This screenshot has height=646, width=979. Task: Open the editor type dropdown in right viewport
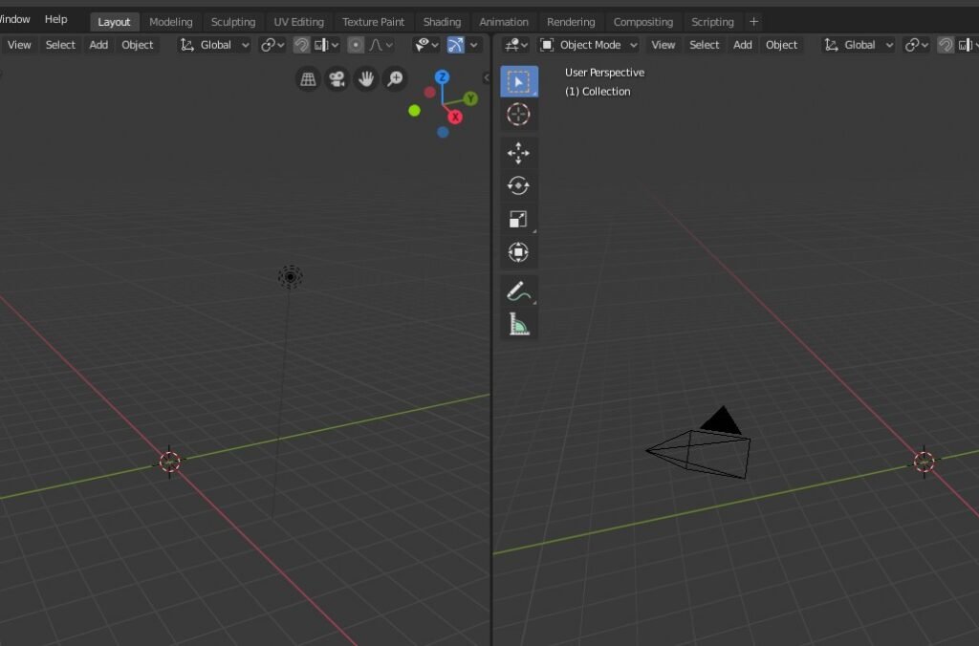pos(516,45)
